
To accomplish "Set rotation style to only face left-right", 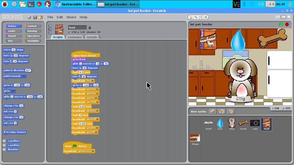I will tap(50, 29).
